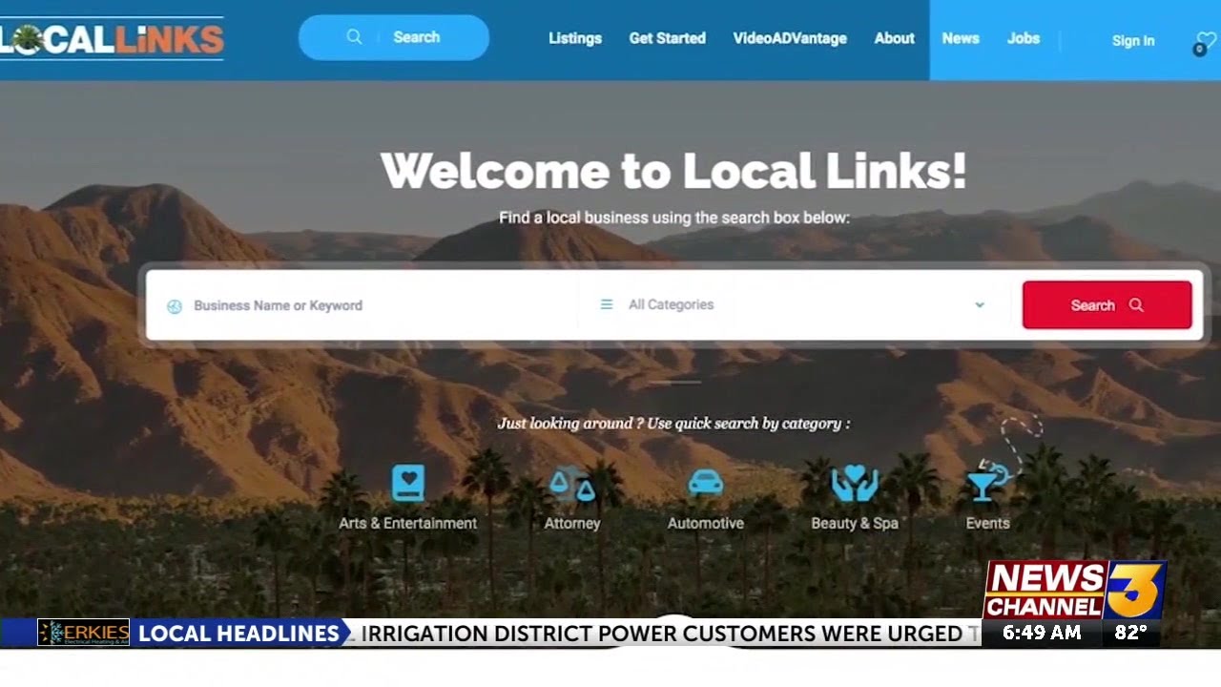
Task: Click the Welcome to Local Links! heading
Action: 673,172
